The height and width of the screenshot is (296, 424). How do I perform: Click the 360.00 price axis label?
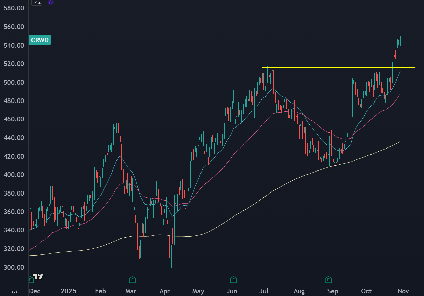pos(14,212)
